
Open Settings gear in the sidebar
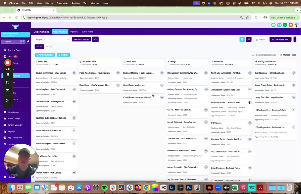coord(5,177)
